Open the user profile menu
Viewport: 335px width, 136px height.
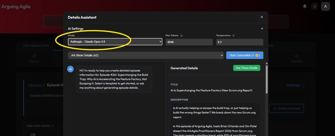[325, 6]
